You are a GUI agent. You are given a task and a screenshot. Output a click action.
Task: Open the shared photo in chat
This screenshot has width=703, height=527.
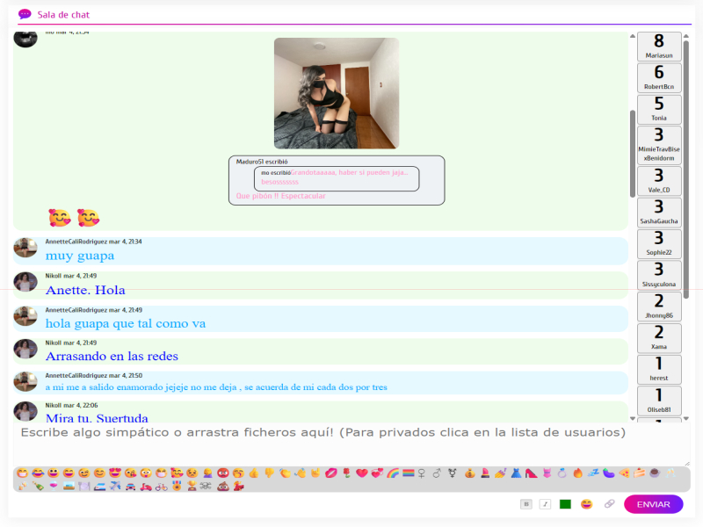pyautogui.click(x=337, y=93)
